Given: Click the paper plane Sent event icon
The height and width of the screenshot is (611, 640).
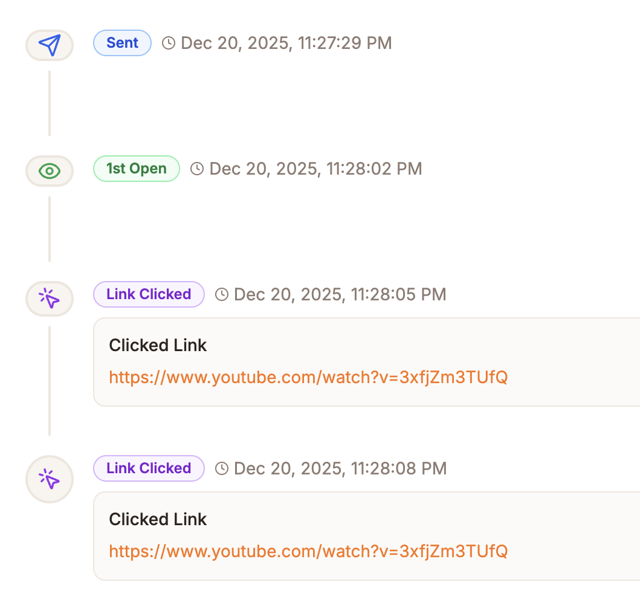Looking at the screenshot, I should point(49,45).
